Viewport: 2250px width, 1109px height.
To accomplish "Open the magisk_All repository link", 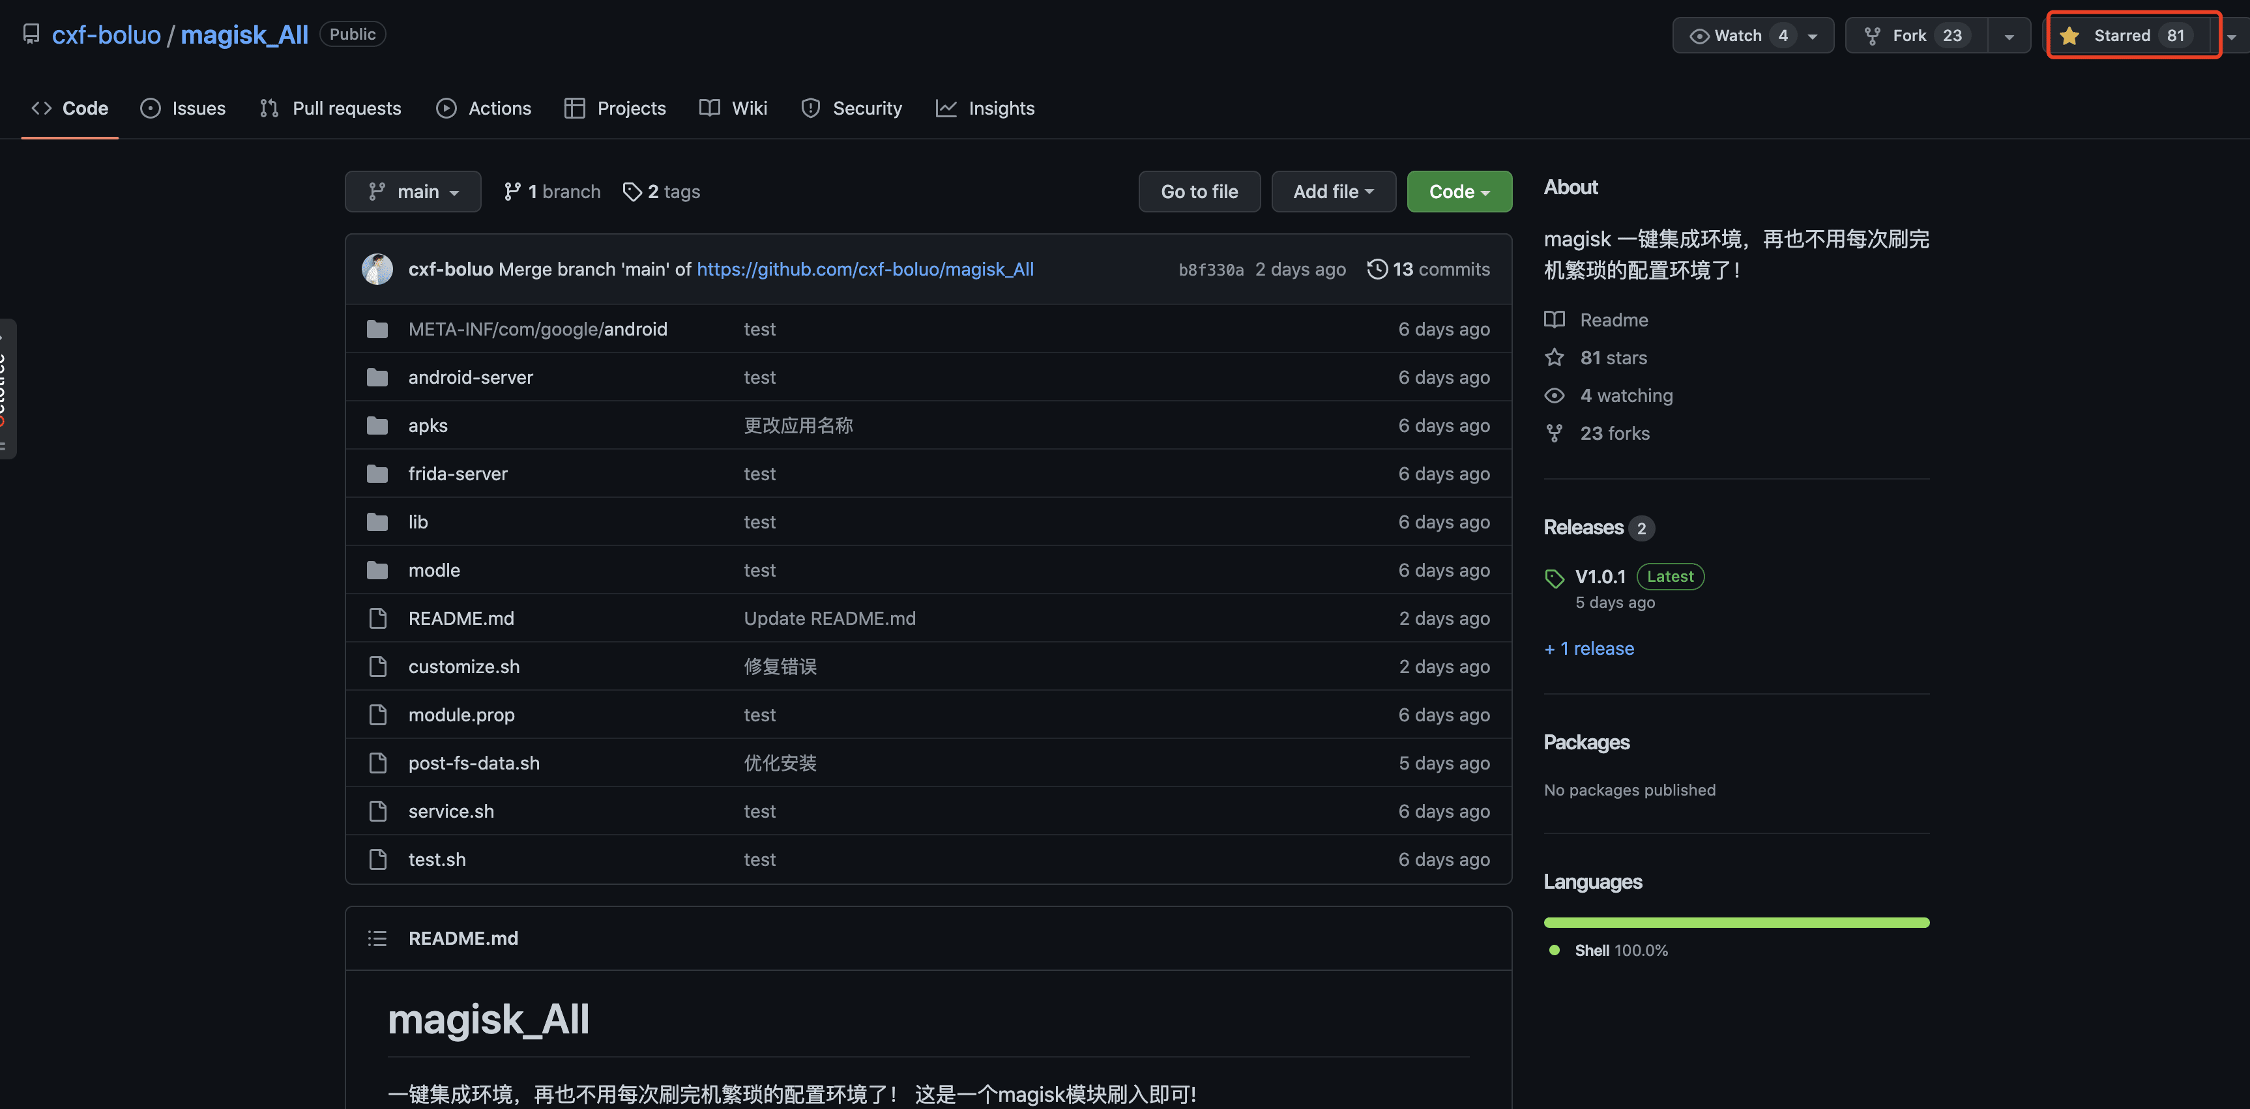I will point(244,35).
